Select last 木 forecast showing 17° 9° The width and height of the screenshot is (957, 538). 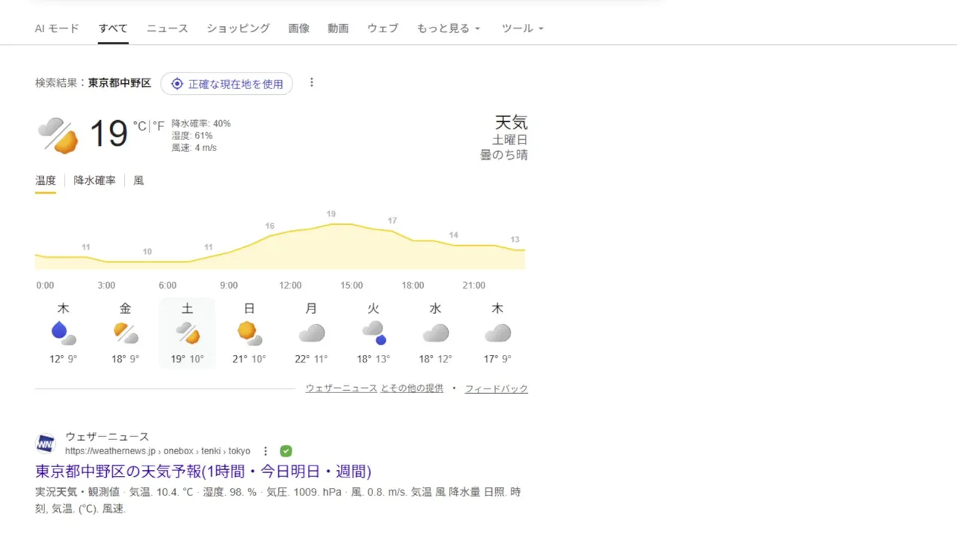pos(497,333)
